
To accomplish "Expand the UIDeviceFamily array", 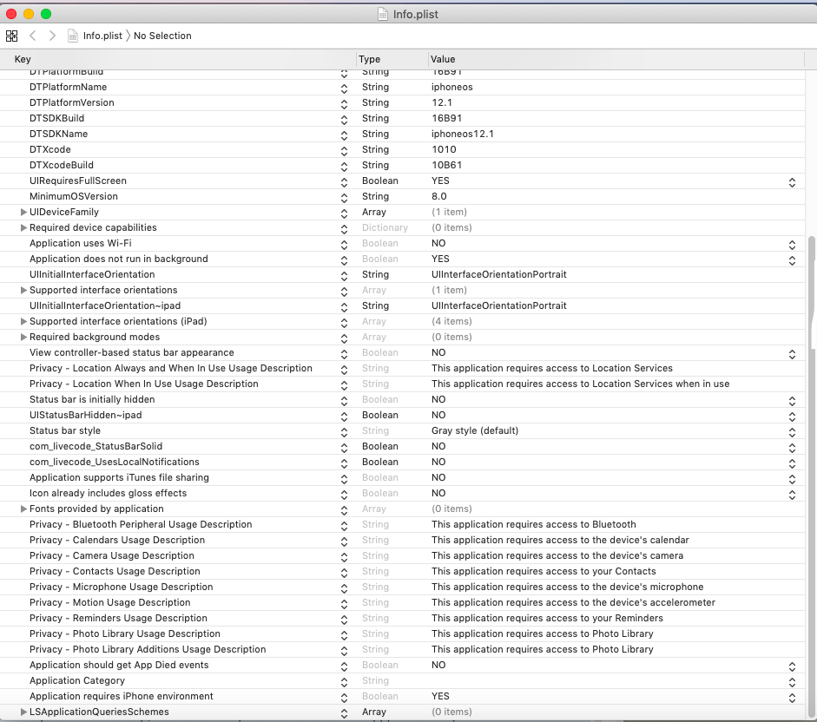I will click(23, 213).
